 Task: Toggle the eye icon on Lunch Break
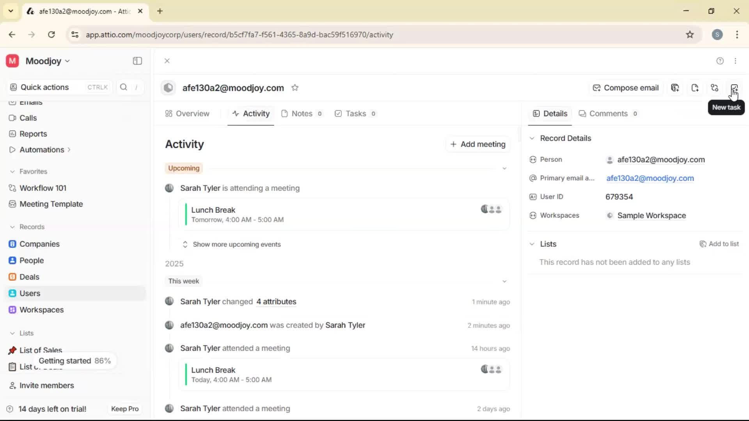[x=485, y=209]
